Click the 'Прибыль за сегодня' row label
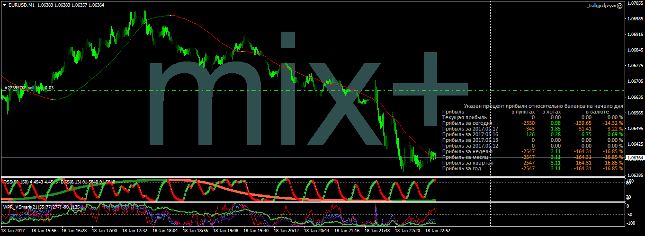Image resolution: width=645 pixels, height=236 pixels. 468,123
